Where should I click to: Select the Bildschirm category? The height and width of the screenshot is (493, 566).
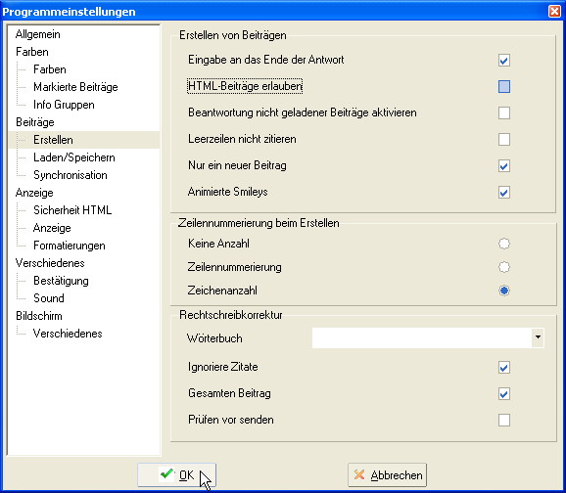pyautogui.click(x=38, y=316)
